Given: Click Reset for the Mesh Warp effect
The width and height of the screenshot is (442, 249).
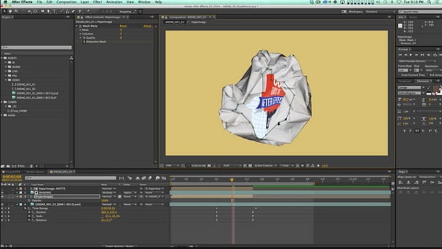Looking at the screenshot, I should coord(123,26).
